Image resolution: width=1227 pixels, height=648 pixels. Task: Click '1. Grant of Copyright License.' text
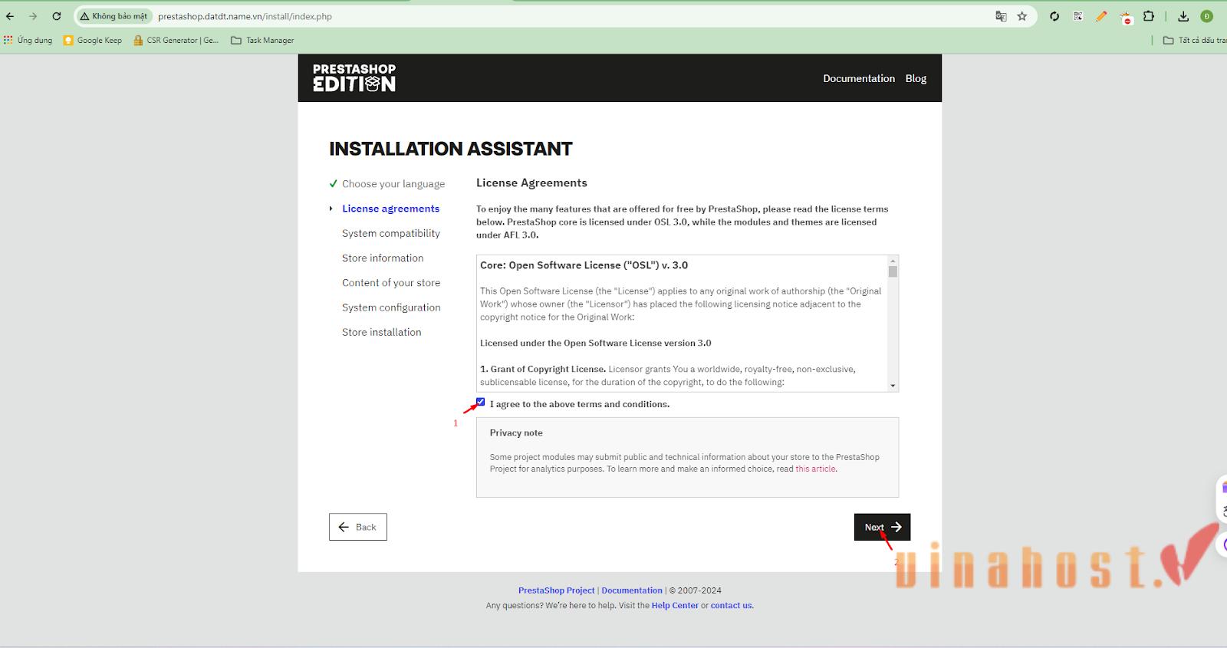(543, 369)
